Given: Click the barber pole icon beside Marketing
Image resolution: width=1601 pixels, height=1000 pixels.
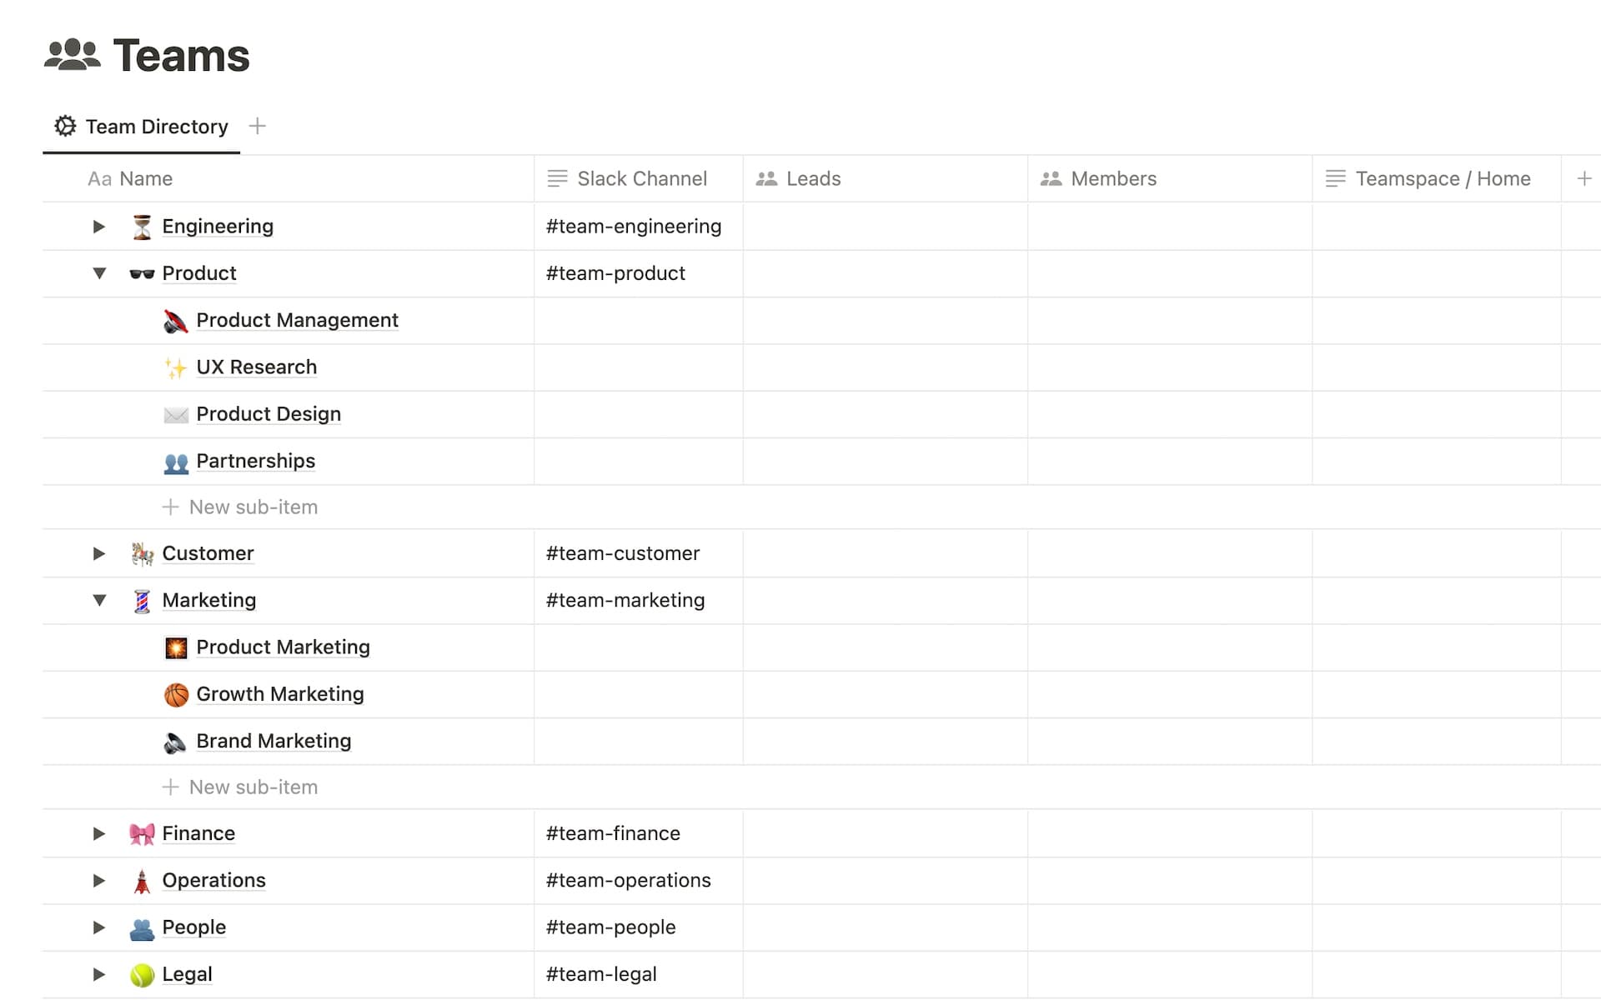Looking at the screenshot, I should [142, 601].
